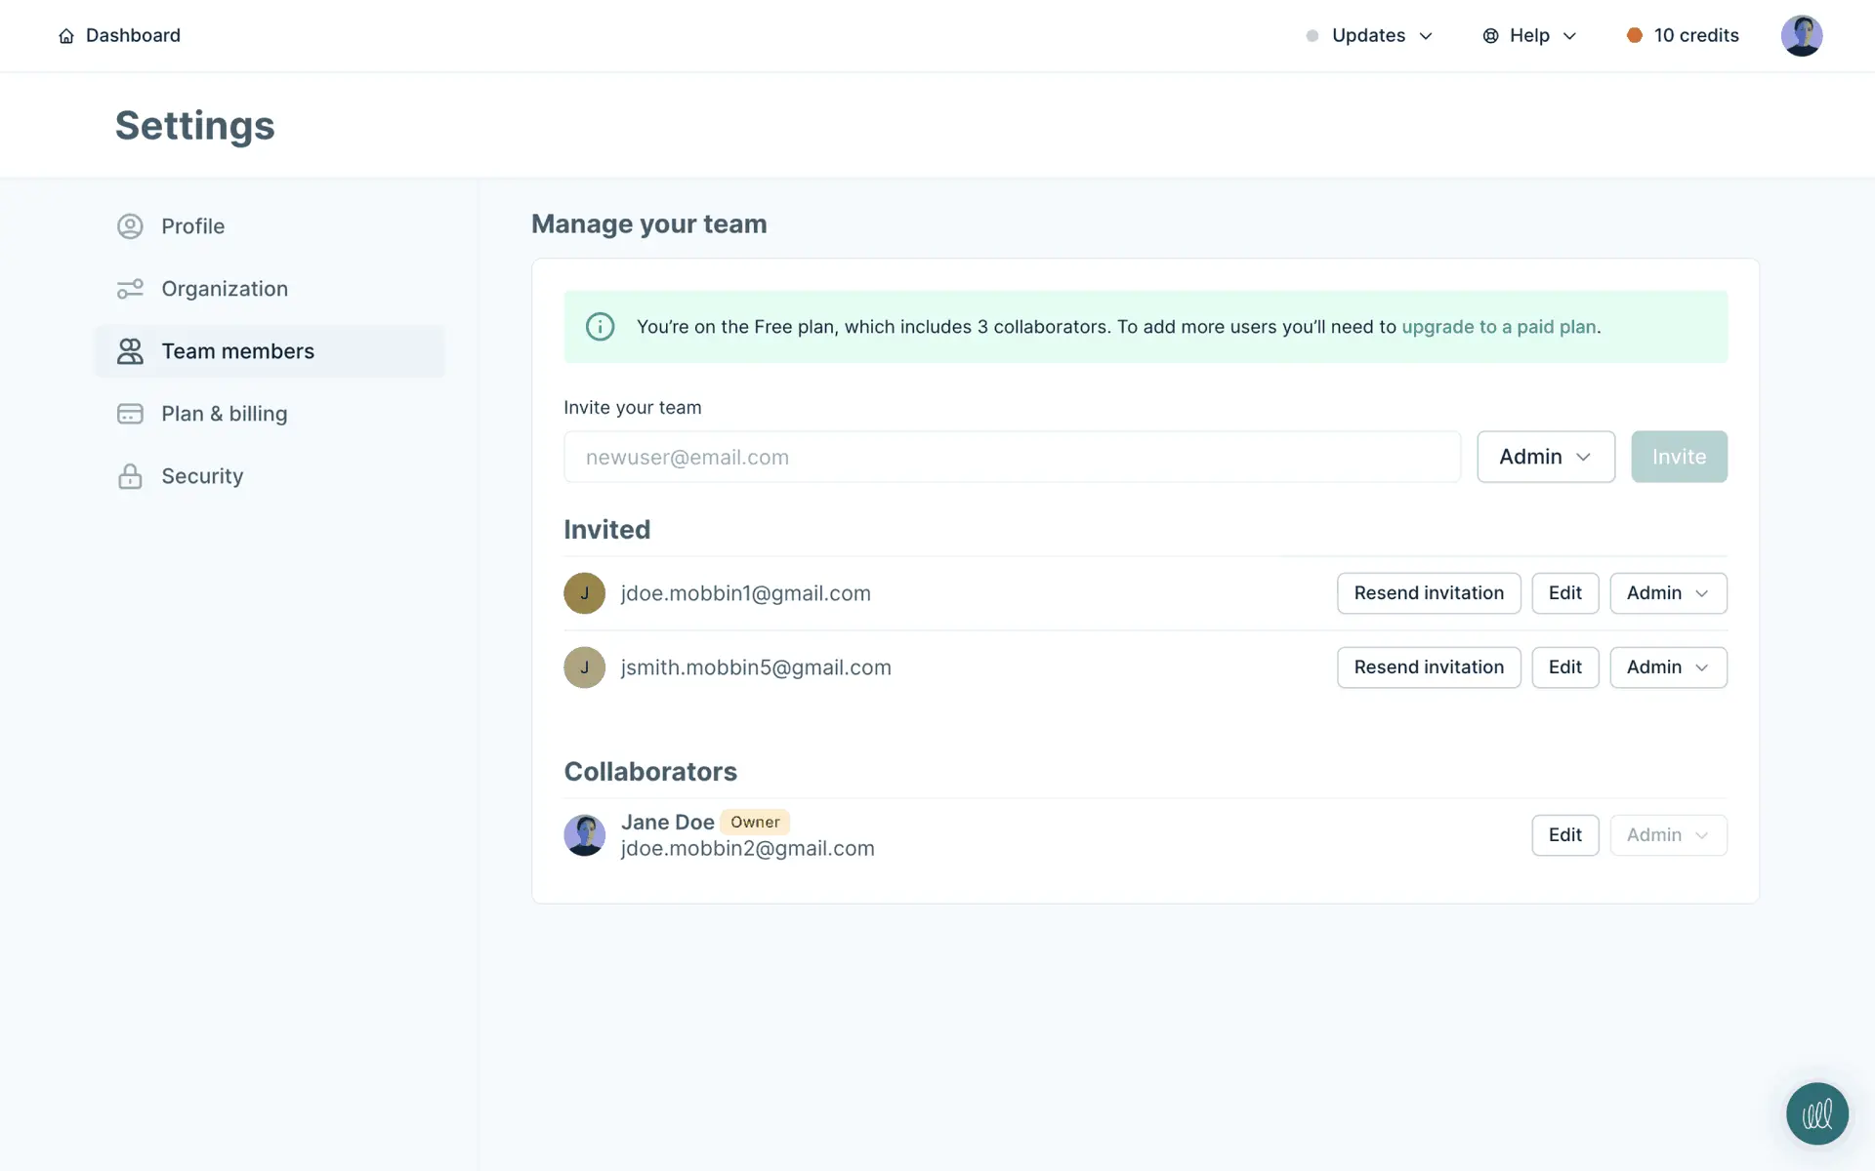Click the Security lock icon
Image resolution: width=1875 pixels, height=1171 pixels.
click(x=130, y=476)
